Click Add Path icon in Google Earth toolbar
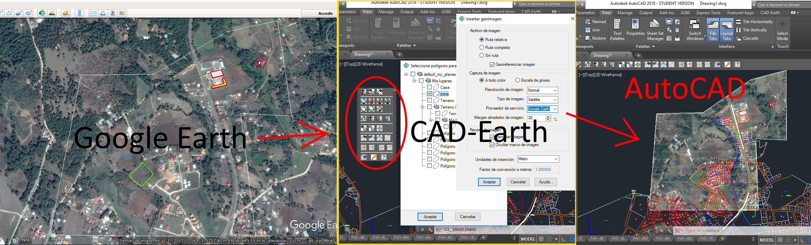This screenshot has width=811, height=245. 9,13
